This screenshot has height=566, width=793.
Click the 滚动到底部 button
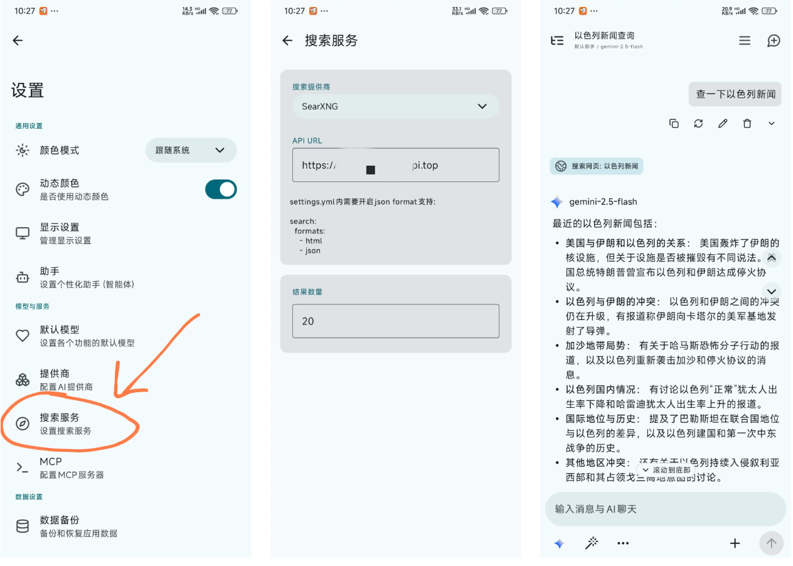pyautogui.click(x=666, y=470)
